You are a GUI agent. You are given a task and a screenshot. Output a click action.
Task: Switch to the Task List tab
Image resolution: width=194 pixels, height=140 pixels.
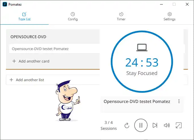(24, 17)
